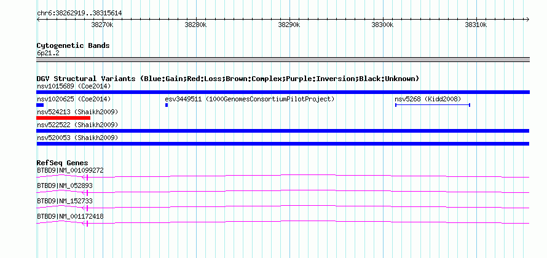Viewport: 547px width, 258px height.
Task: Click the 38300k ruler tick label
Action: [x=383, y=25]
